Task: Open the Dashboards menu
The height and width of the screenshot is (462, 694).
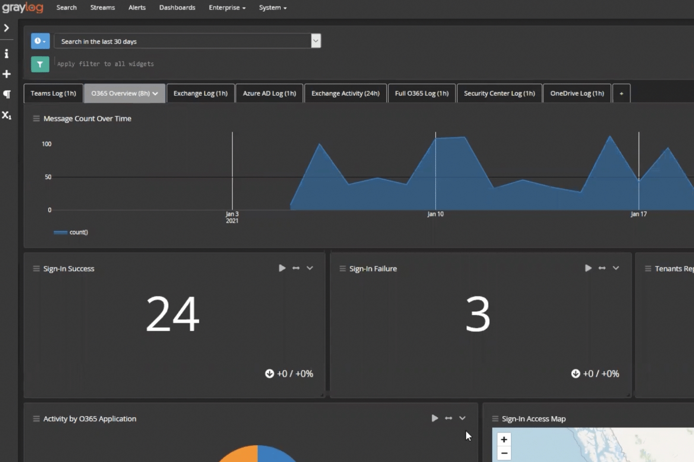Action: click(177, 7)
